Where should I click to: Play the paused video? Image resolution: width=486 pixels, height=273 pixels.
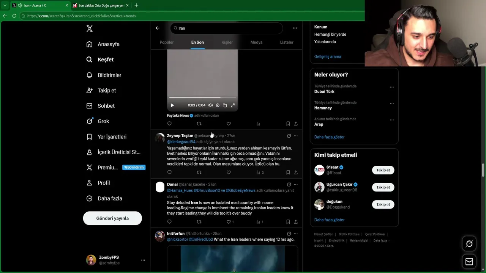[172, 105]
